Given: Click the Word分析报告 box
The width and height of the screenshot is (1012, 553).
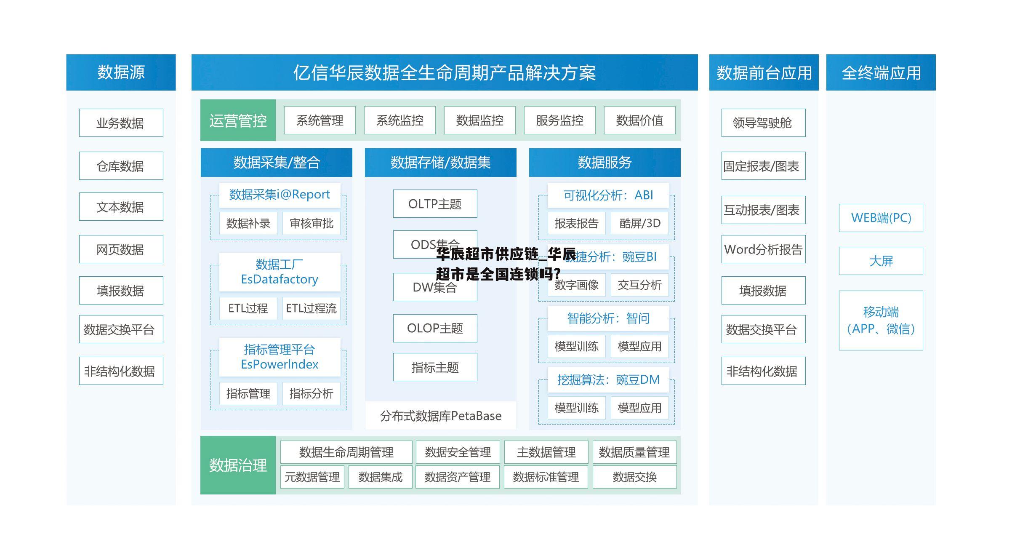Looking at the screenshot, I should [x=764, y=249].
